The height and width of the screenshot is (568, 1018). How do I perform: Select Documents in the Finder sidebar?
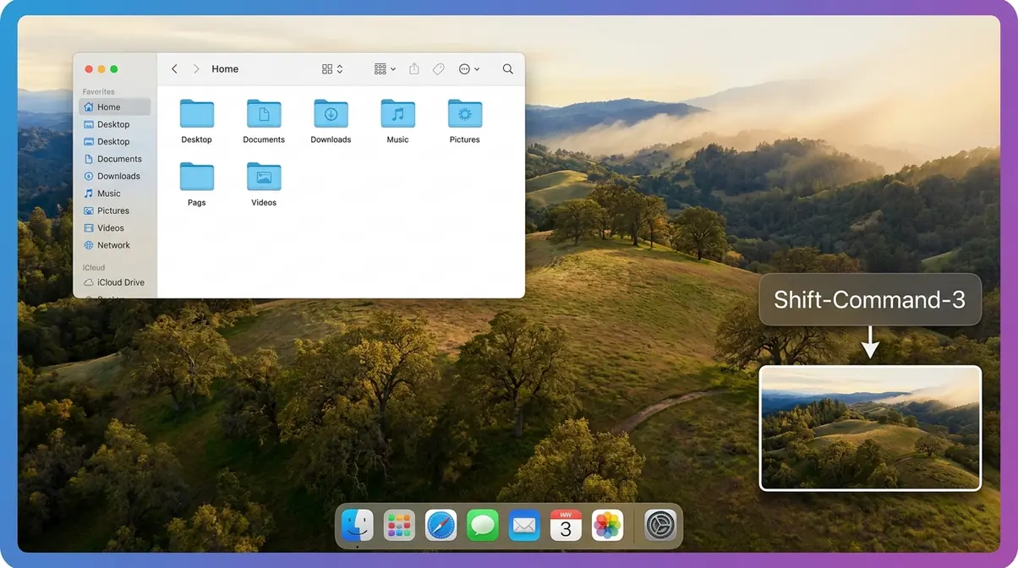click(x=114, y=159)
